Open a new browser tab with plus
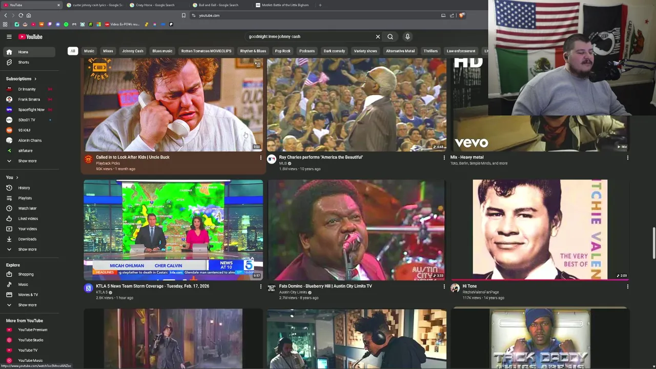 (x=320, y=5)
